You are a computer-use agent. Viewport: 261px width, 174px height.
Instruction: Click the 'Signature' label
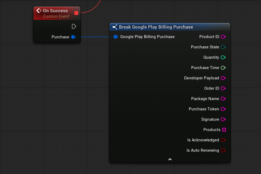(210, 119)
